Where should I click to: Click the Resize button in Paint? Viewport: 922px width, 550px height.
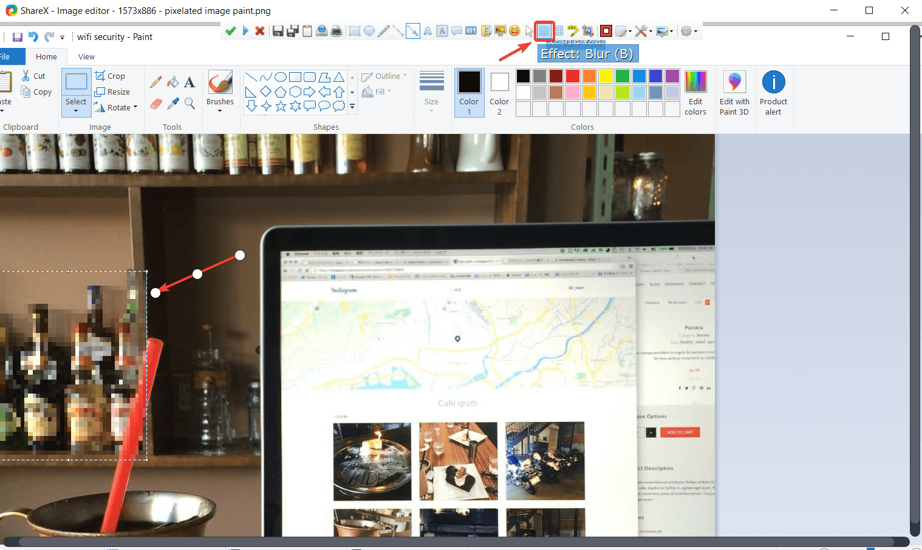point(112,92)
